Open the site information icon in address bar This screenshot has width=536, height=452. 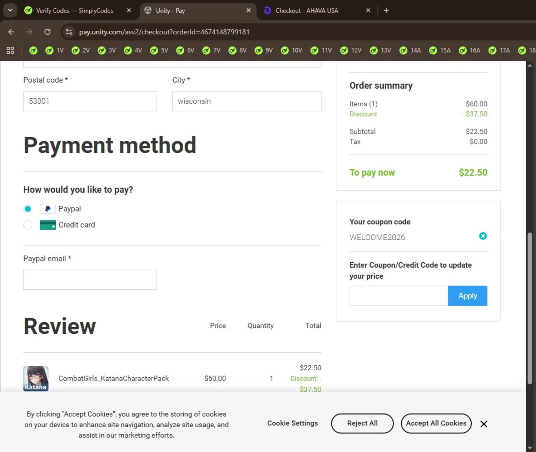(69, 32)
